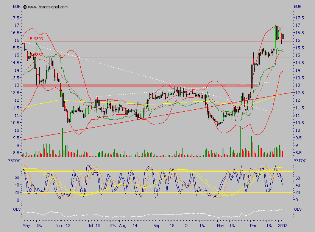Click the 20 level on right SSTOC axis
The width and height of the screenshot is (315, 232).
click(298, 193)
